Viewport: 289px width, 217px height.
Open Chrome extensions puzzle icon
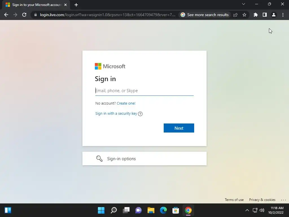255,15
